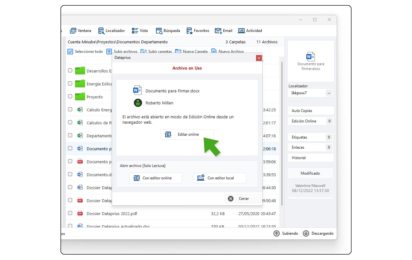Open read-only Con editor local
Image resolution: width=412 pixels, height=260 pixels.
(220, 178)
